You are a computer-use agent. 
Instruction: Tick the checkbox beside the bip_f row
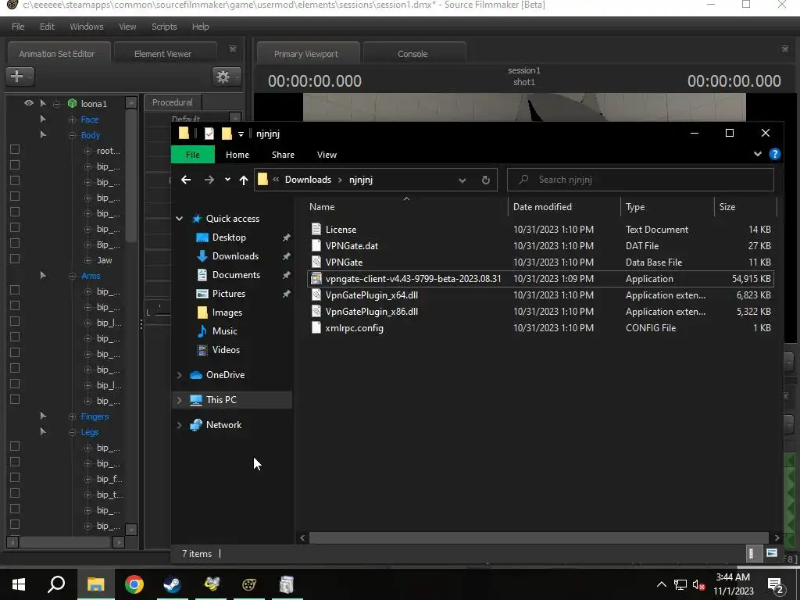coord(15,477)
